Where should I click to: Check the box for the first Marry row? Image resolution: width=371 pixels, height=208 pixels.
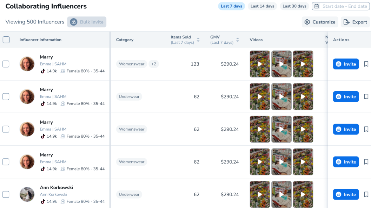tap(6, 64)
